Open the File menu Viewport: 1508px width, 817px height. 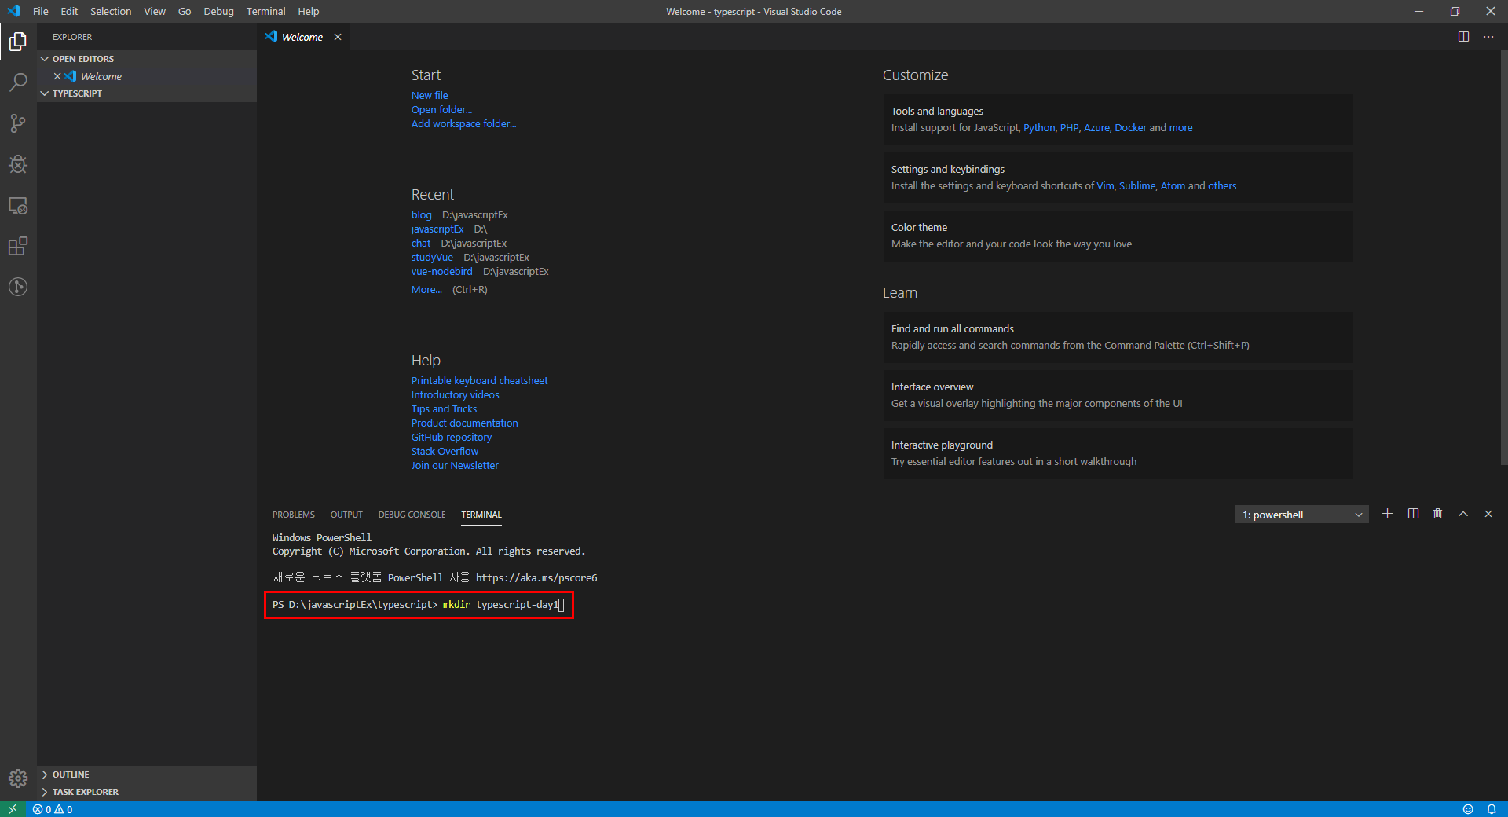pyautogui.click(x=41, y=11)
